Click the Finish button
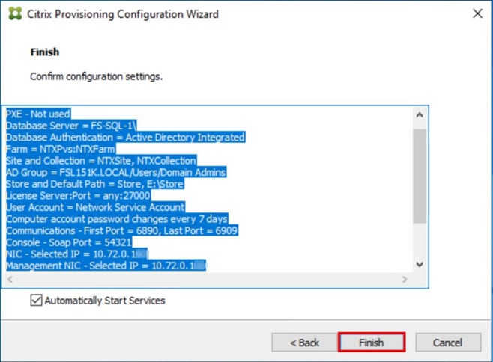This screenshot has height=362, width=493. pos(372,343)
